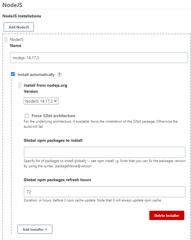Click the Force 32bit architecture label text
The height and width of the screenshot is (240, 191).
point(53,116)
